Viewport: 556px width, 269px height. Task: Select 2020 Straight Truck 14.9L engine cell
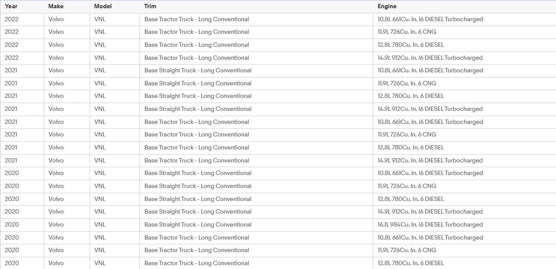(464, 212)
